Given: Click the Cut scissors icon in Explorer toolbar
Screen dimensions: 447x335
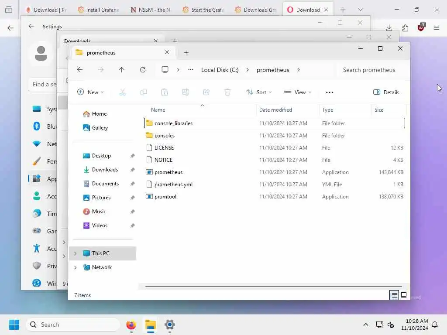Looking at the screenshot, I should pos(123,92).
